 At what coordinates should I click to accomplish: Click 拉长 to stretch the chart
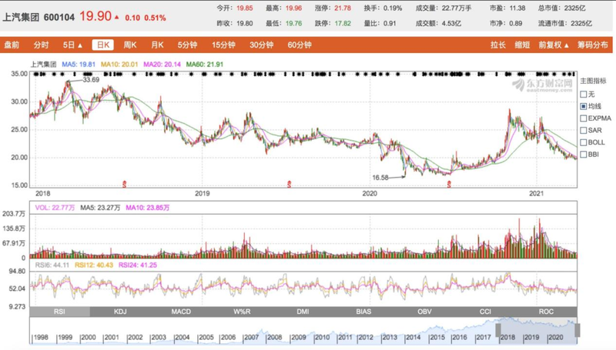(497, 45)
